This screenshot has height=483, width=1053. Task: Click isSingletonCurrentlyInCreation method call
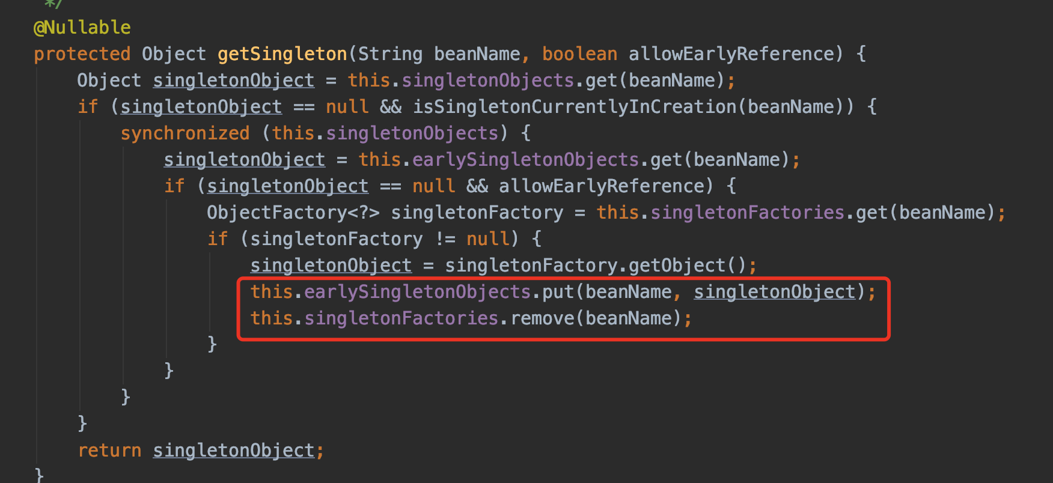574,107
